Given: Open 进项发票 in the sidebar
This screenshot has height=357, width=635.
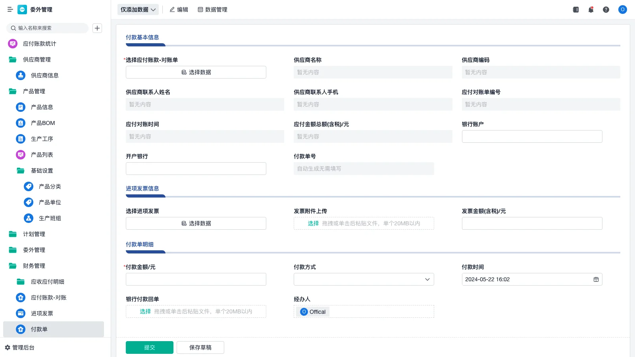Looking at the screenshot, I should point(43,313).
